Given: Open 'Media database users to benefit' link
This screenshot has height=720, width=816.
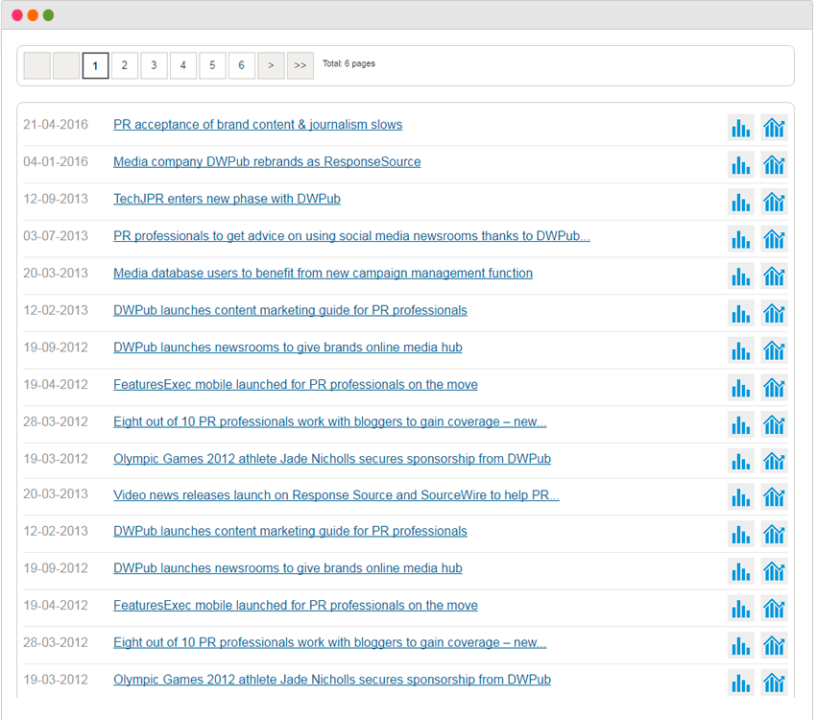Looking at the screenshot, I should pos(323,274).
